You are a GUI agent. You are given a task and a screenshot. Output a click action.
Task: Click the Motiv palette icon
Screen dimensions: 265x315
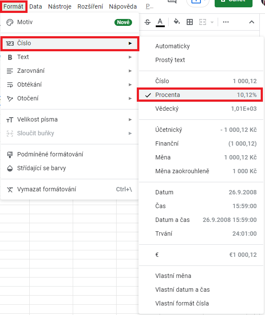click(10, 22)
